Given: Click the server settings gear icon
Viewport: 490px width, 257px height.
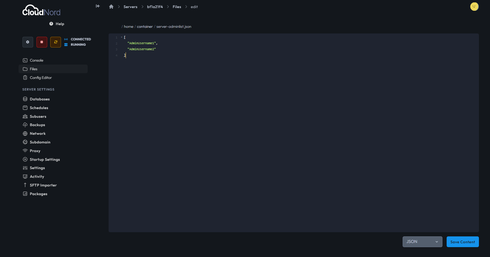Looking at the screenshot, I should (28, 42).
